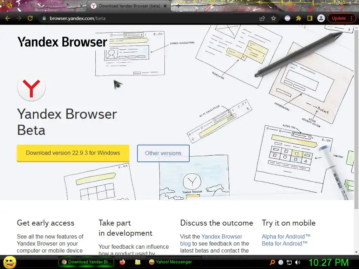Click the 'Get early access' heading
Image resolution: width=359 pixels, height=269 pixels.
pos(46,223)
